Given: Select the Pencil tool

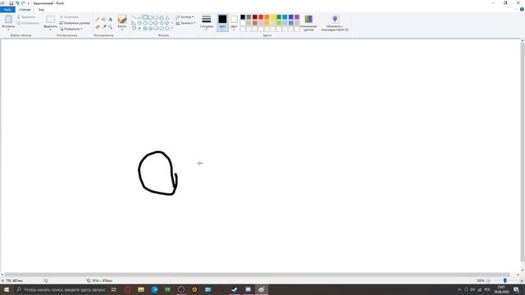Looking at the screenshot, I should [98, 20].
